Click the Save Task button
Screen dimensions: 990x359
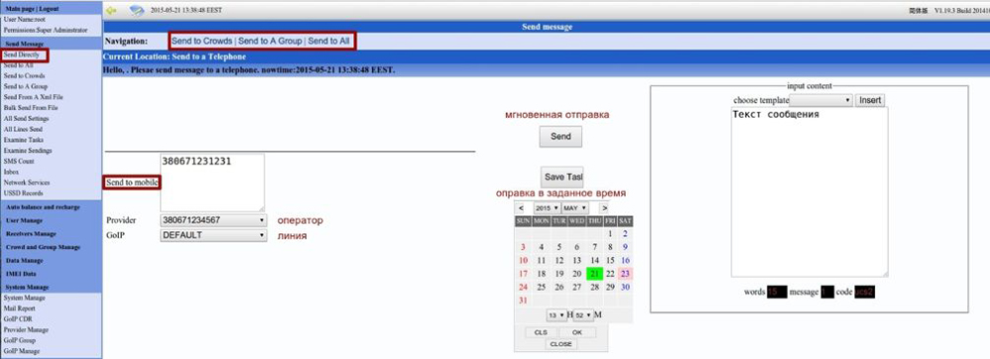(561, 177)
